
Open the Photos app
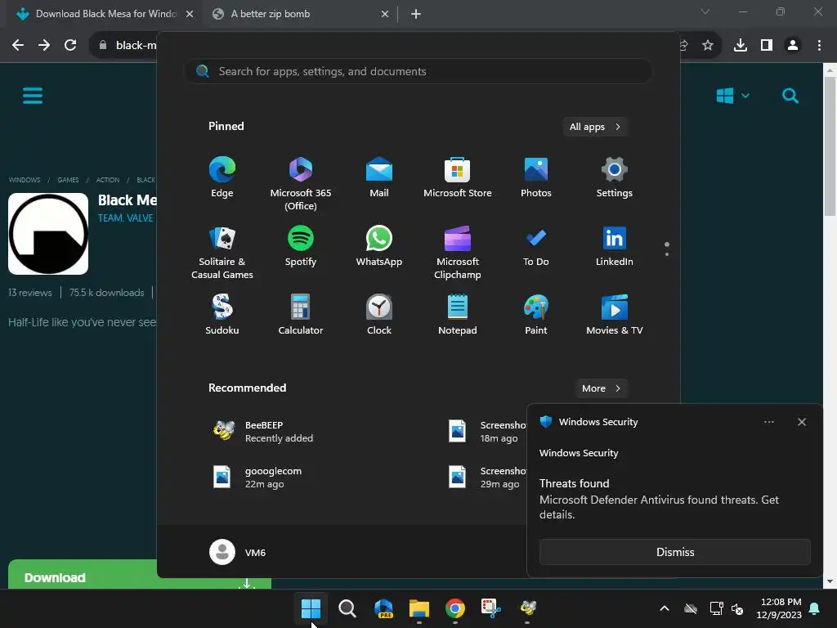point(536,177)
